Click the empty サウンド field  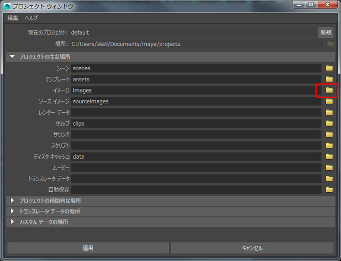196,134
